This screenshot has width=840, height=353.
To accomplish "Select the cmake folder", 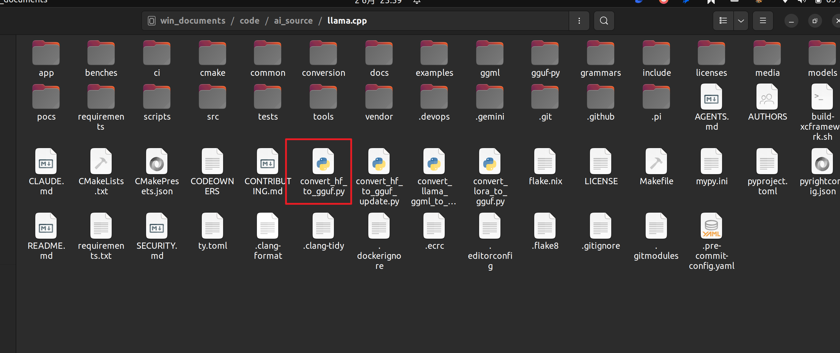I will pyautogui.click(x=213, y=59).
